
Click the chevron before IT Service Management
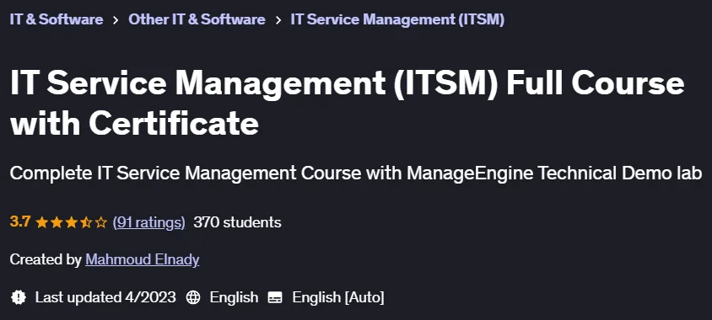click(278, 20)
